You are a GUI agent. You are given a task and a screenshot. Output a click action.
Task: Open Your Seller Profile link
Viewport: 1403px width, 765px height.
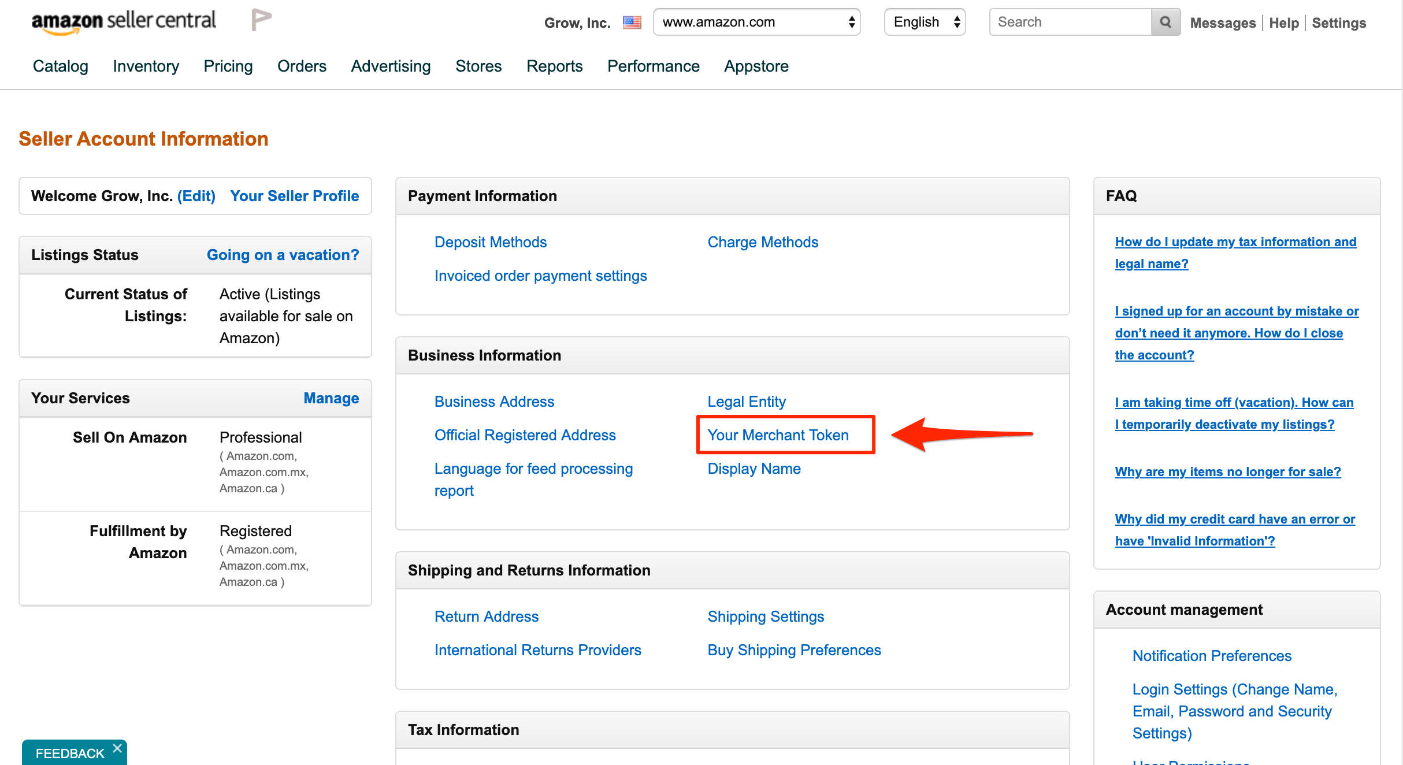coord(294,196)
